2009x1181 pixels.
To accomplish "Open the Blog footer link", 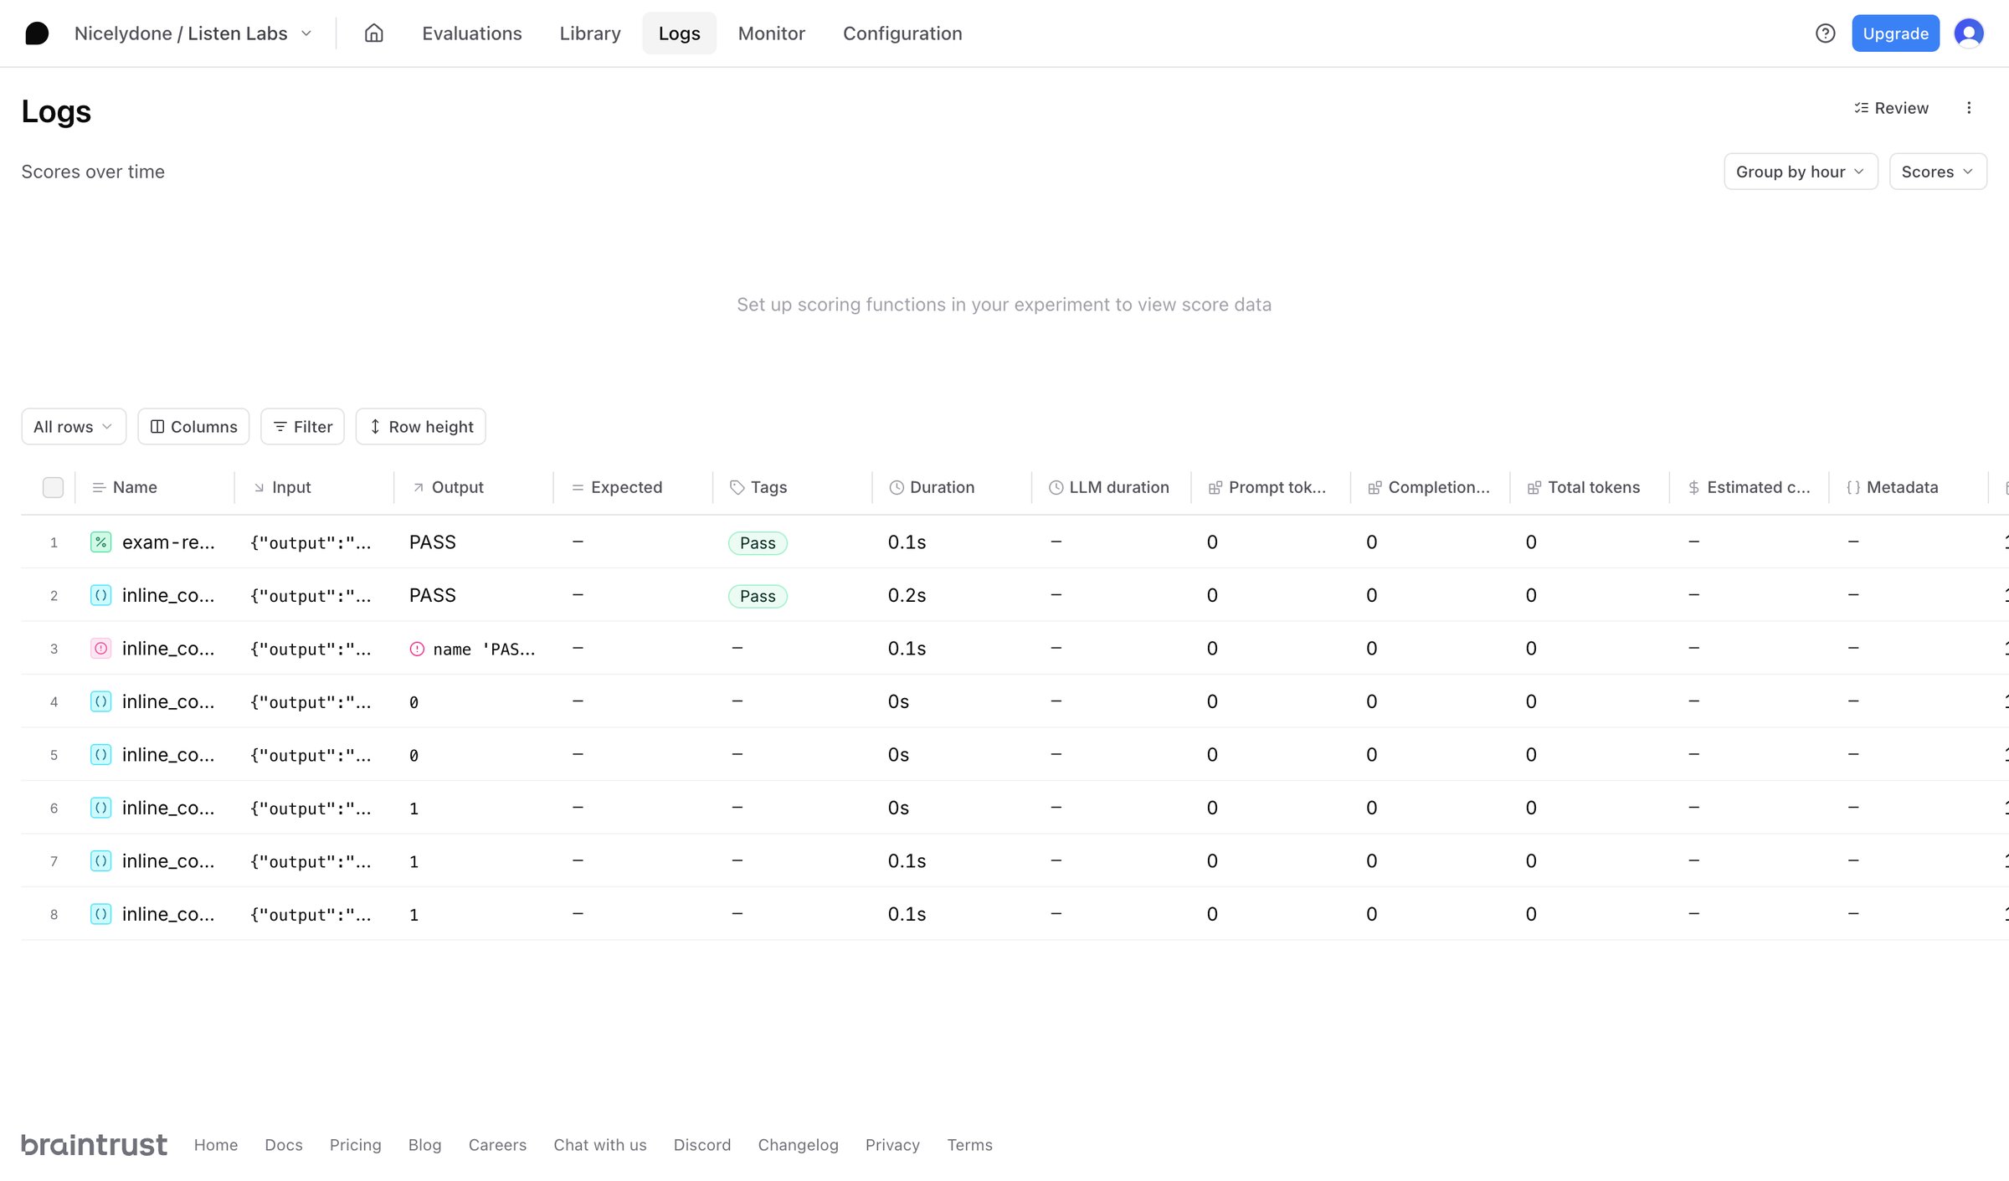I will click(x=424, y=1145).
